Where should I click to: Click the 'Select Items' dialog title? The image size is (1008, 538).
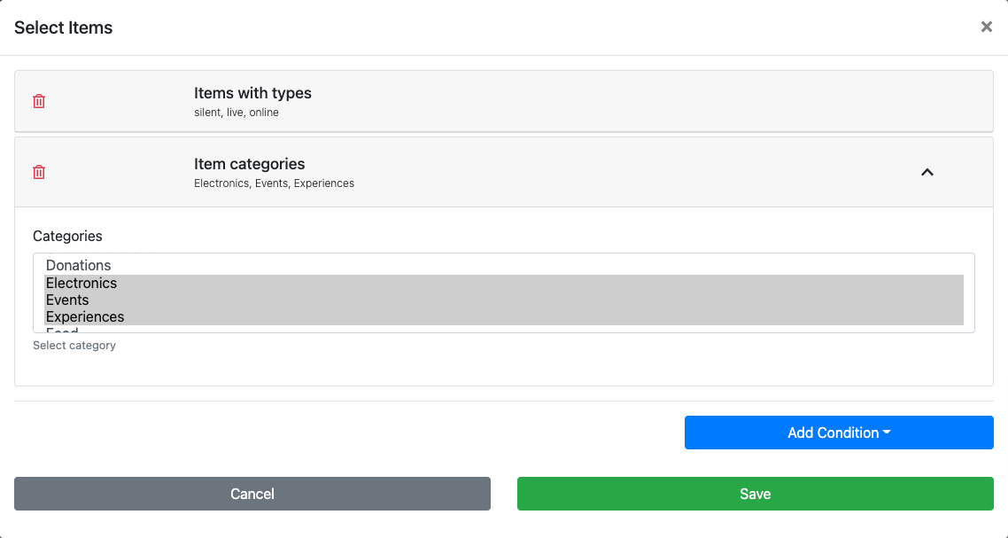click(64, 27)
